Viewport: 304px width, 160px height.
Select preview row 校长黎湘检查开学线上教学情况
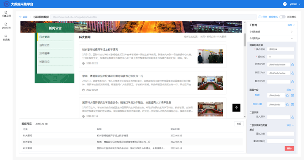[x=132, y=136]
